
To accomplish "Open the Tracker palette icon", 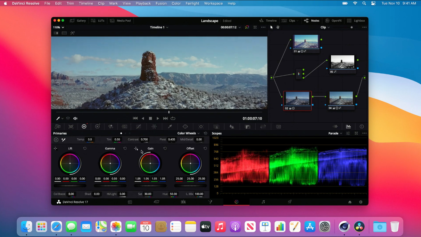I will click(201, 126).
